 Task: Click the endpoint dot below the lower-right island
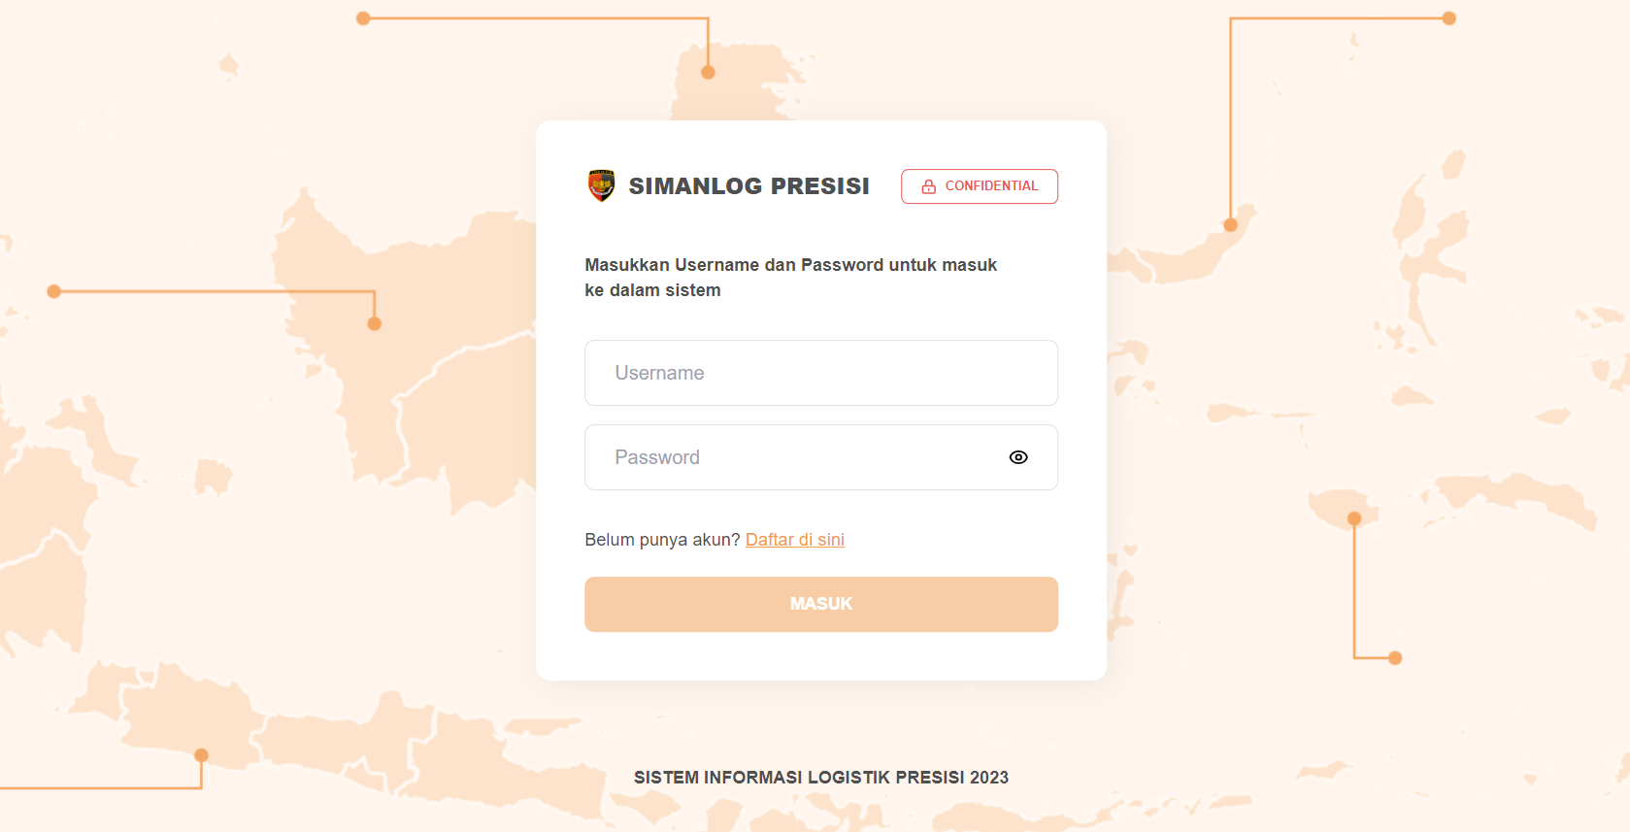1395,658
